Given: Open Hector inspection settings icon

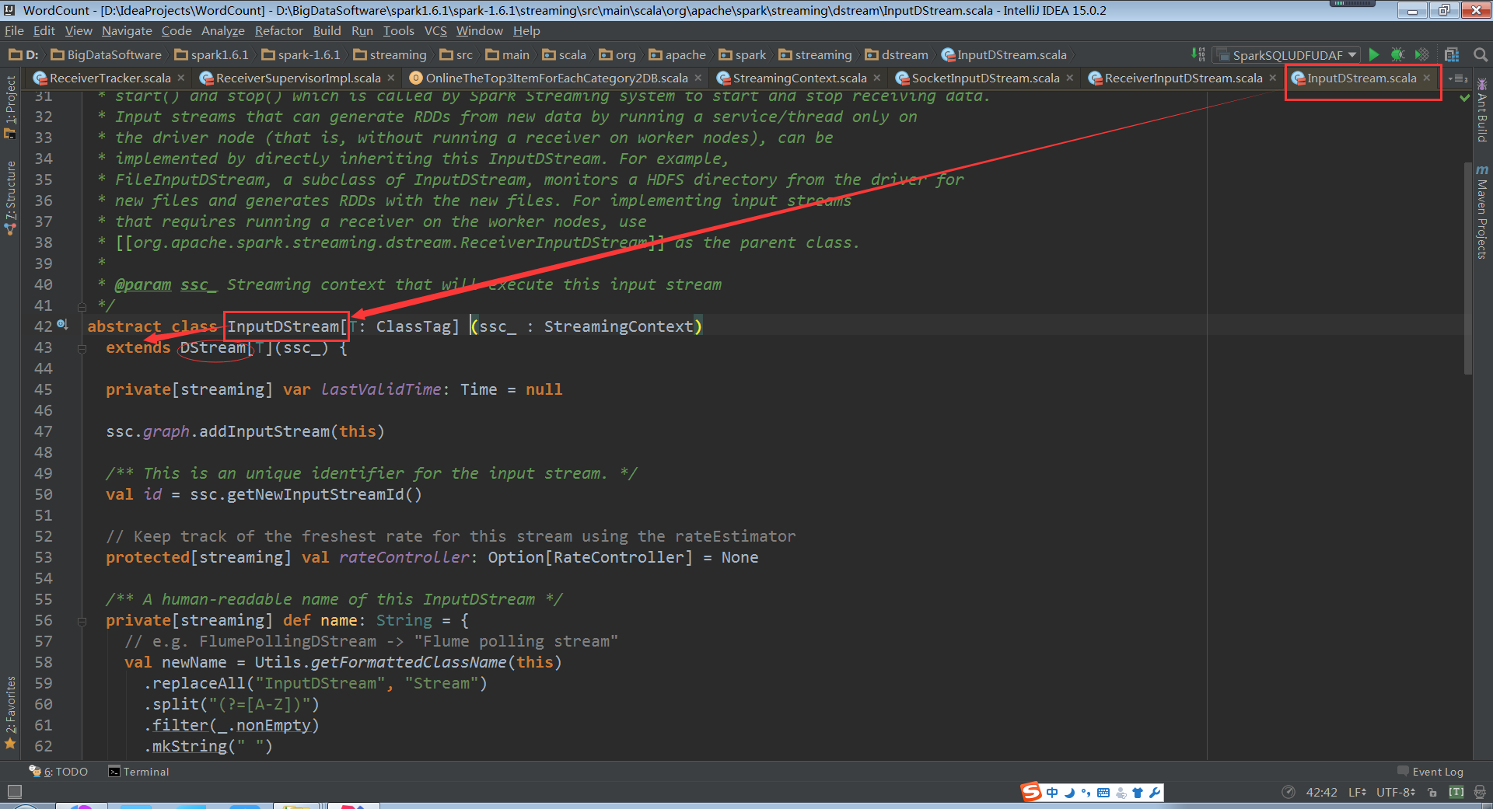Looking at the screenshot, I should coord(1480,792).
